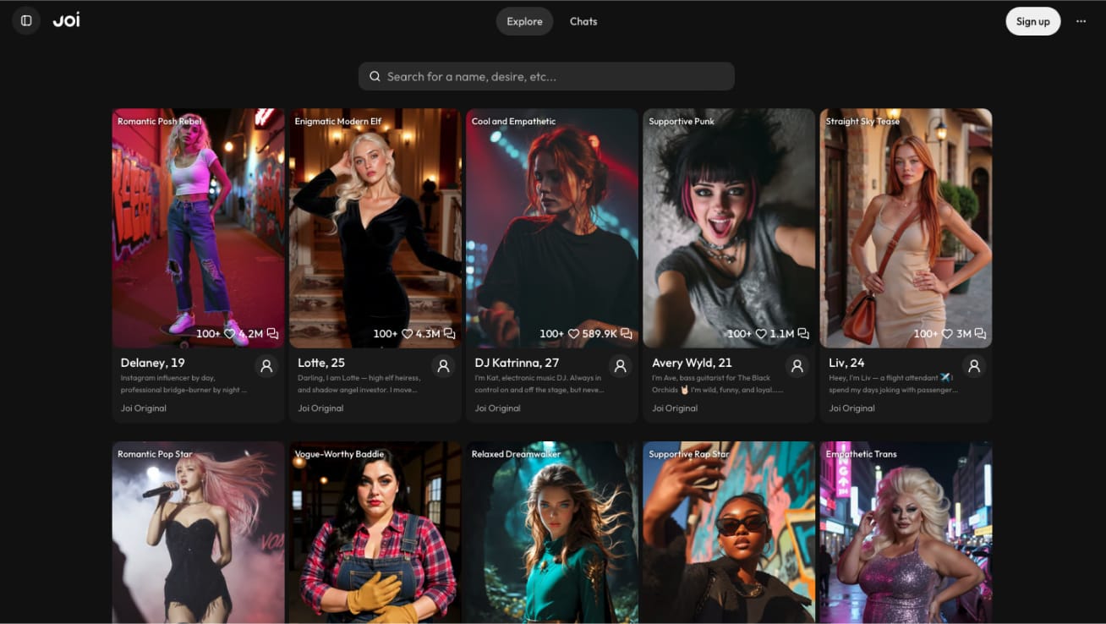Open Lotte's profile icon
Image resolution: width=1106 pixels, height=624 pixels.
(443, 366)
